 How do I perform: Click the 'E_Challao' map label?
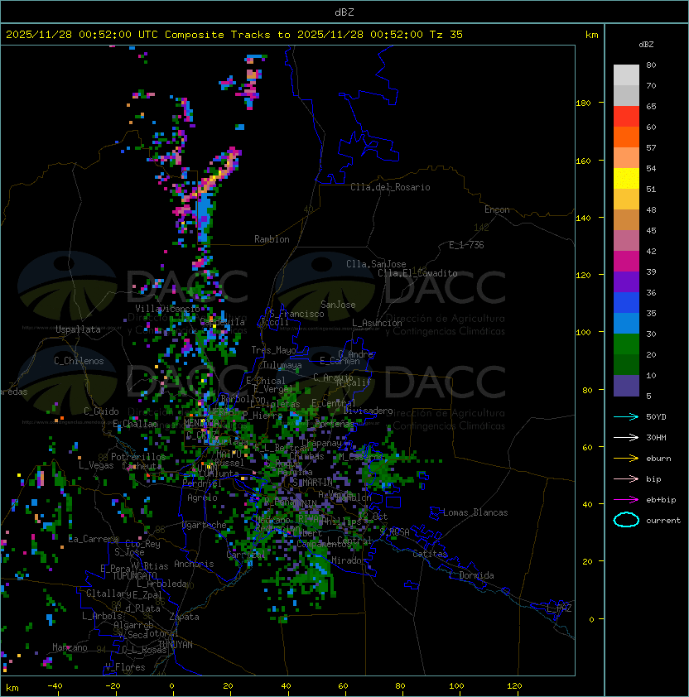135,424
